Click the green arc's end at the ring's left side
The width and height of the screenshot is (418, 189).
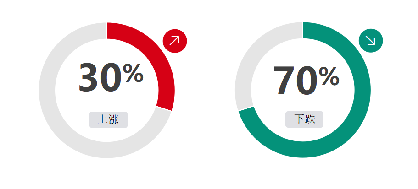[x=246, y=109]
